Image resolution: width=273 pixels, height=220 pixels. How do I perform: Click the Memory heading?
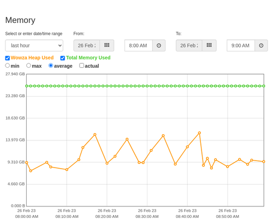(x=20, y=20)
